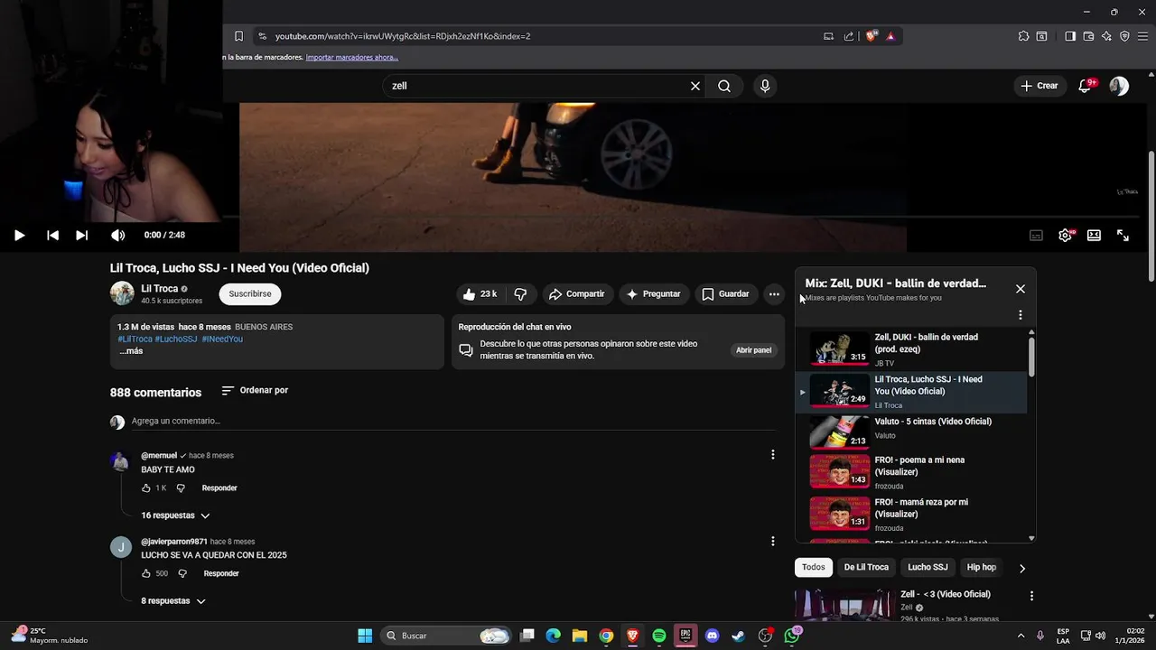
Task: Share the video via Compartir
Action: click(x=577, y=293)
